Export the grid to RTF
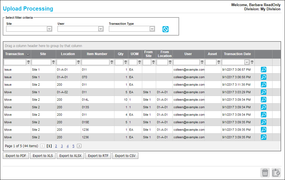This screenshot has height=180, width=285. click(x=98, y=156)
